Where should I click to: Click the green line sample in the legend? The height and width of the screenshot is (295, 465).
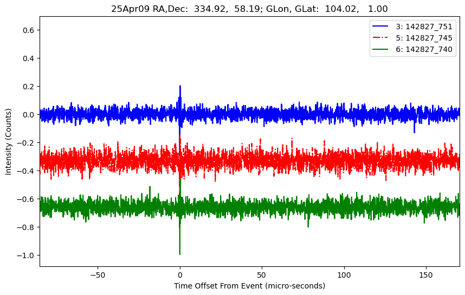[x=380, y=49]
